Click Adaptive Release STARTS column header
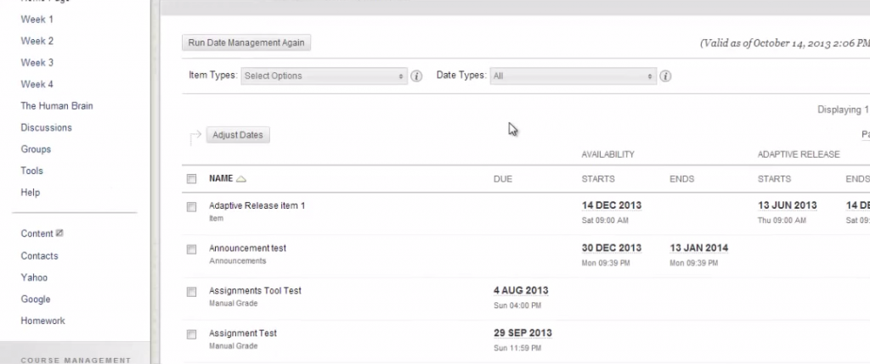 tap(775, 179)
